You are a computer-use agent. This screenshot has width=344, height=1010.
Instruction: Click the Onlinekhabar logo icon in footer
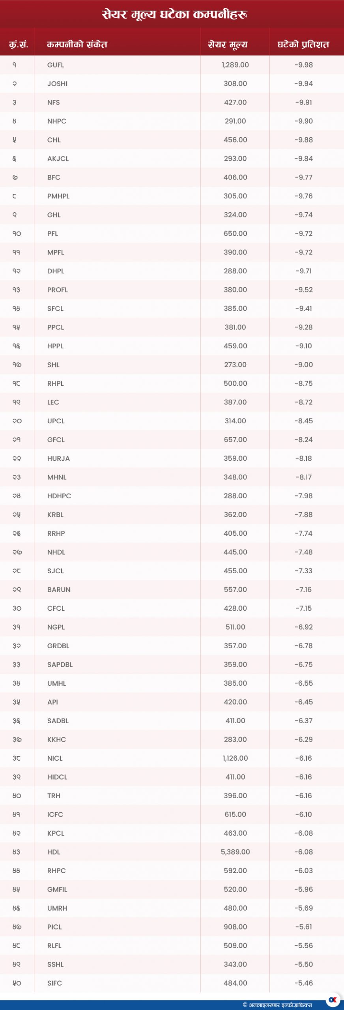coord(333,999)
